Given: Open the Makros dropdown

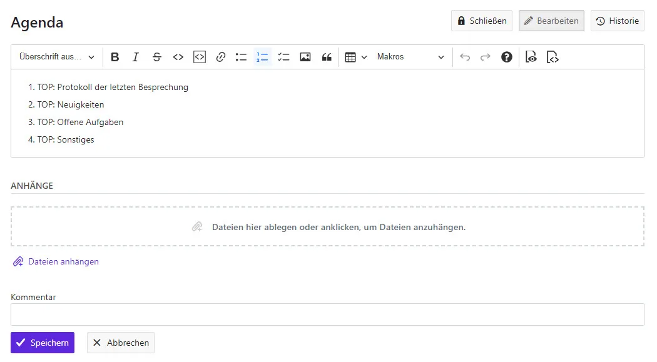Looking at the screenshot, I should (410, 57).
